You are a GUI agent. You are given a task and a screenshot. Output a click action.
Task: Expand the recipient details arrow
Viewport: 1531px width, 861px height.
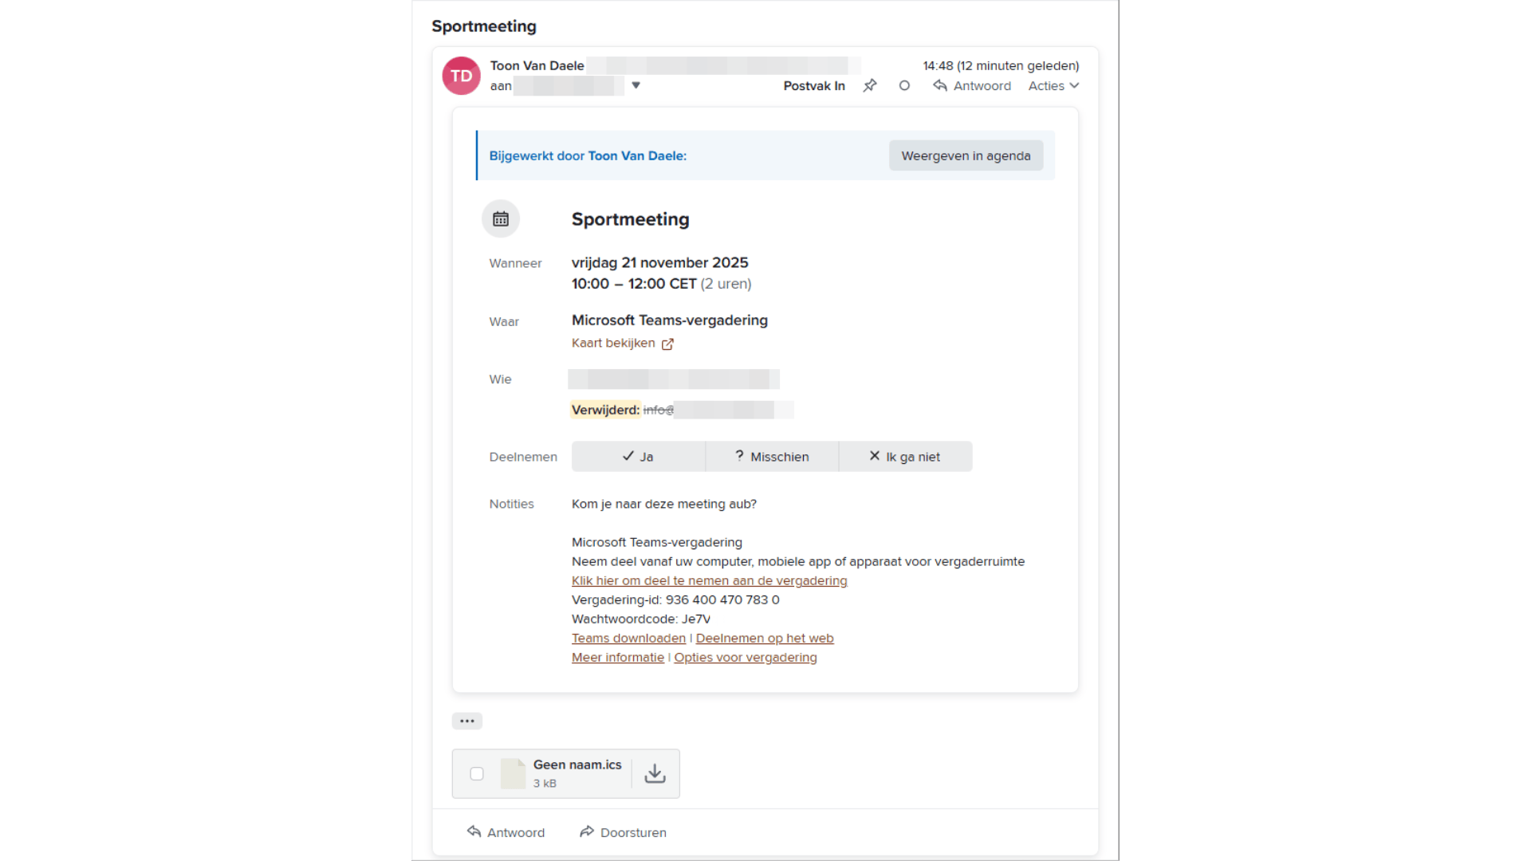[x=636, y=85]
